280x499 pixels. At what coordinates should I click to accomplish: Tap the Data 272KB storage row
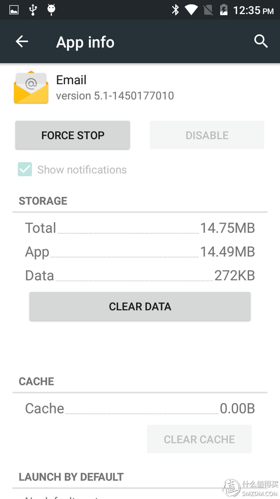pyautogui.click(x=140, y=275)
